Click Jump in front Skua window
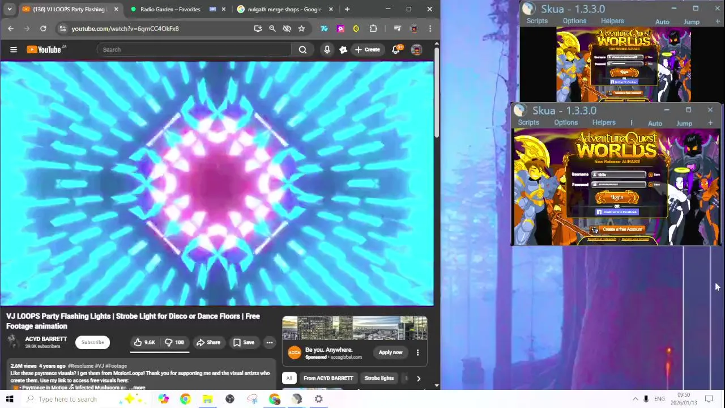725x408 pixels. coord(684,124)
